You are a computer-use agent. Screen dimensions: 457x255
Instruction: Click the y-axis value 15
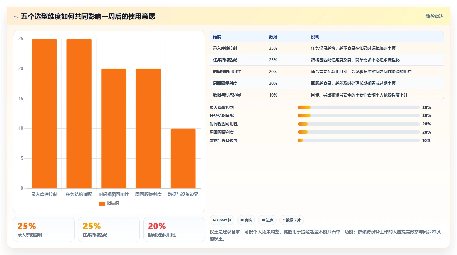click(21, 99)
